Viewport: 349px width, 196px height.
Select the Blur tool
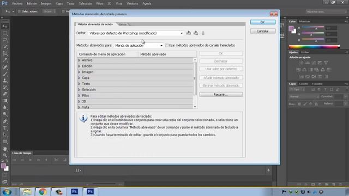pos(5,107)
